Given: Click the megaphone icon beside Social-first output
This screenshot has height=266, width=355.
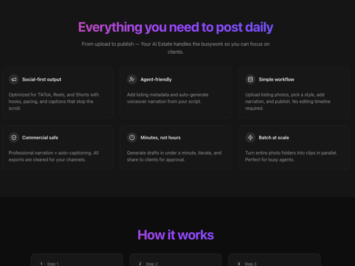Looking at the screenshot, I should click(14, 79).
